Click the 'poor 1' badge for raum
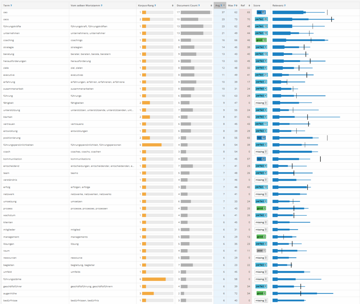This screenshot has width=360, height=304. coord(261,251)
